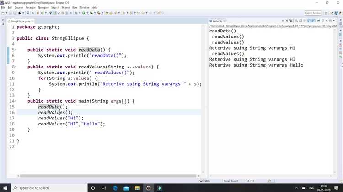Clear the Console output
Screen dimensions: 343x192
click(x=296, y=21)
